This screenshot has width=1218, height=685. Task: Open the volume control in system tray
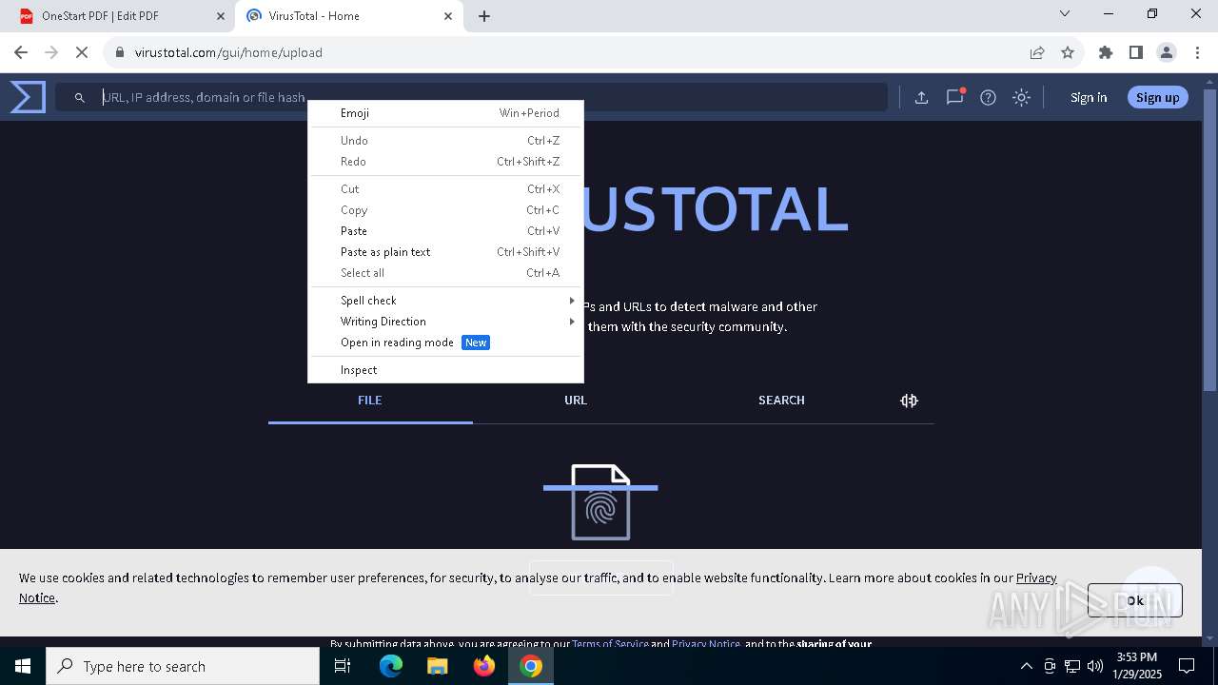(x=1095, y=666)
